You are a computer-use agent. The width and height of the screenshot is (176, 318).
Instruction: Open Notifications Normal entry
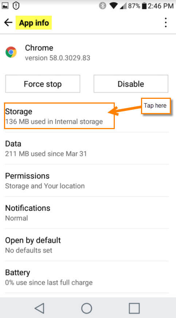87,213
